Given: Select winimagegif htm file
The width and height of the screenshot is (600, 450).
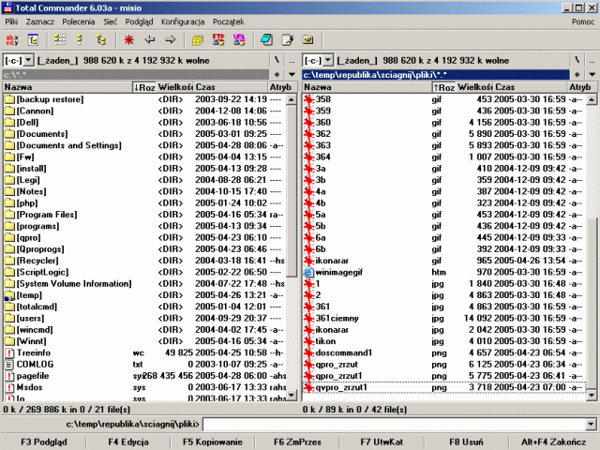Looking at the screenshot, I should click(443, 273).
